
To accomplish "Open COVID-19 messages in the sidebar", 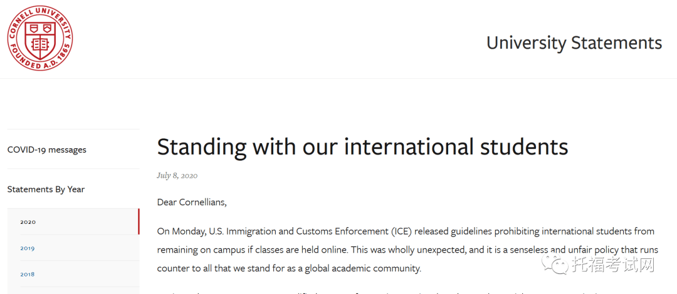I will (46, 150).
